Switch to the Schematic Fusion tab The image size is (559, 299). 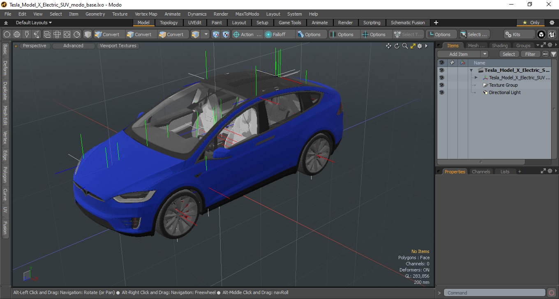[408, 23]
